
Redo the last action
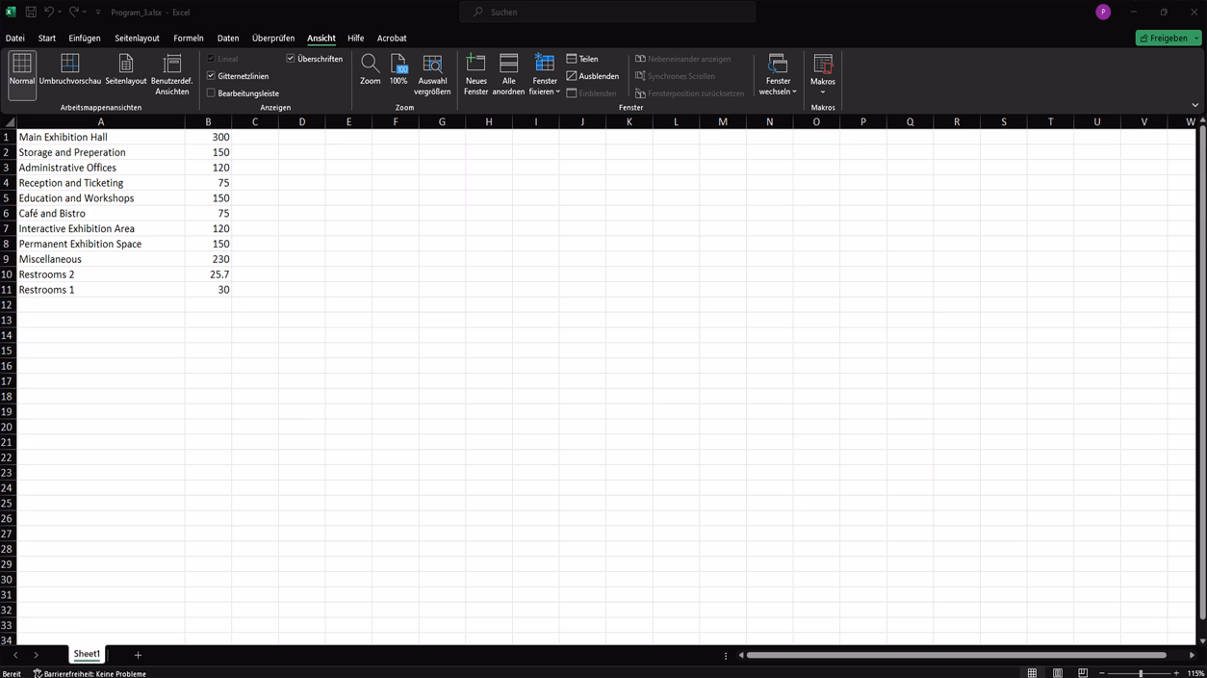pos(73,13)
